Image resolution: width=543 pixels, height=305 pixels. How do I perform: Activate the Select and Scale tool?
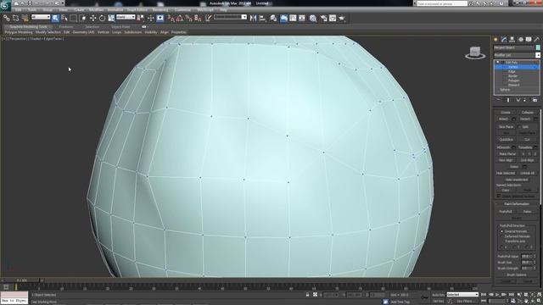(111, 18)
